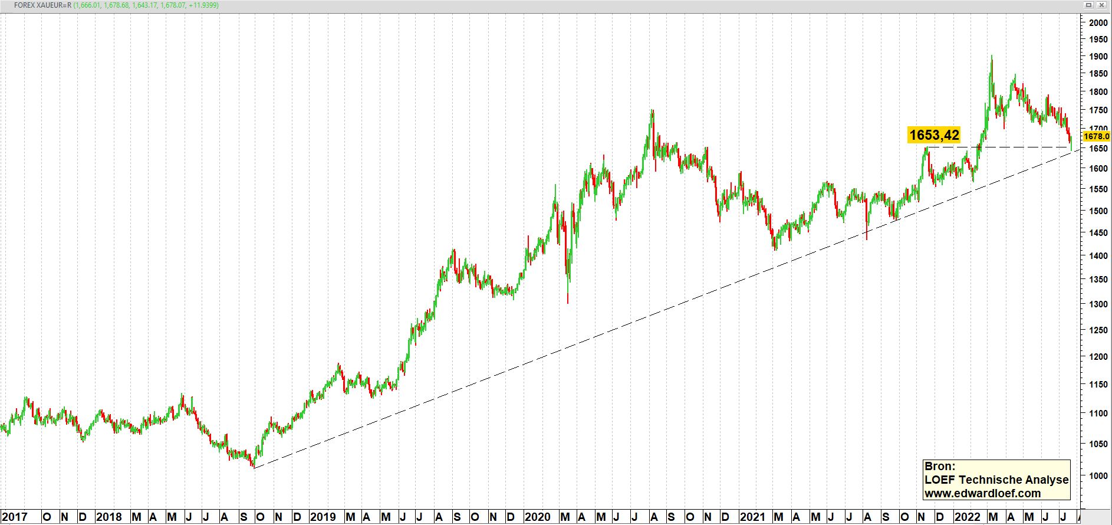This screenshot has height=525, width=1112.
Task: Close the XAUEUR chart window
Action: (x=1101, y=5)
